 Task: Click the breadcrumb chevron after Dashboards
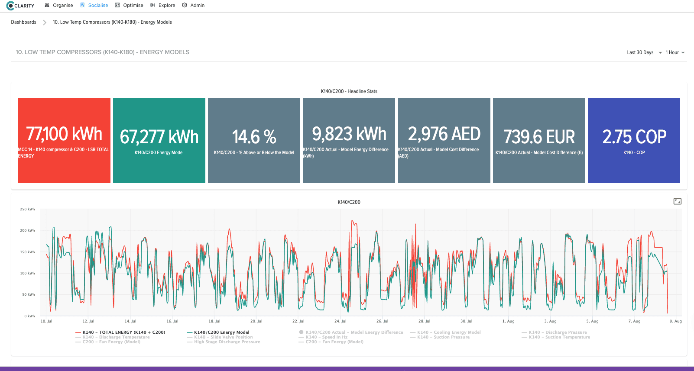coord(45,23)
